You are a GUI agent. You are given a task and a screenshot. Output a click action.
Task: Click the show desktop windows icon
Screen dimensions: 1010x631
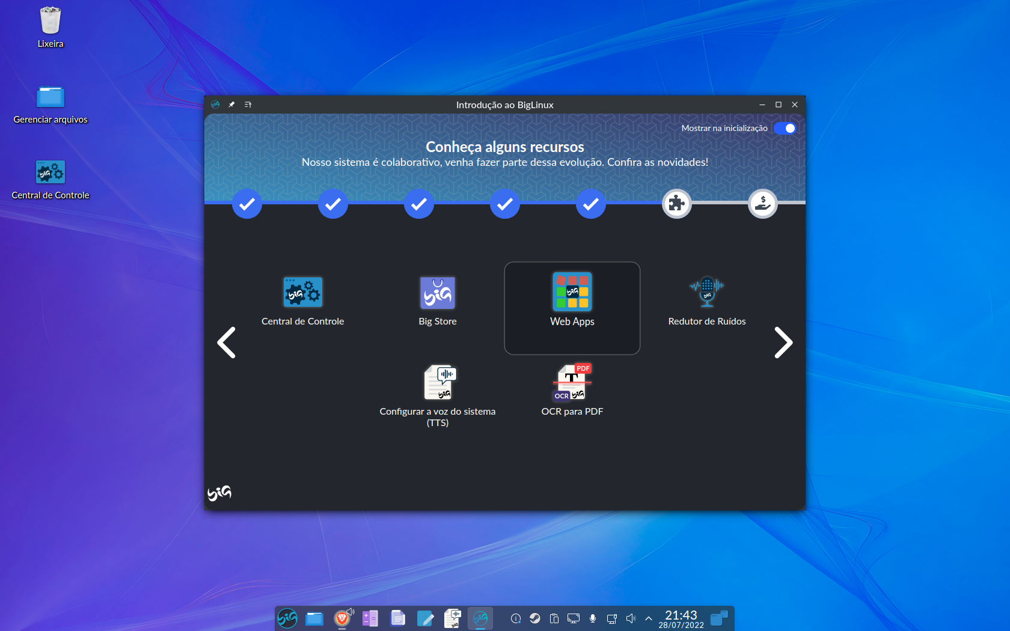click(x=719, y=618)
